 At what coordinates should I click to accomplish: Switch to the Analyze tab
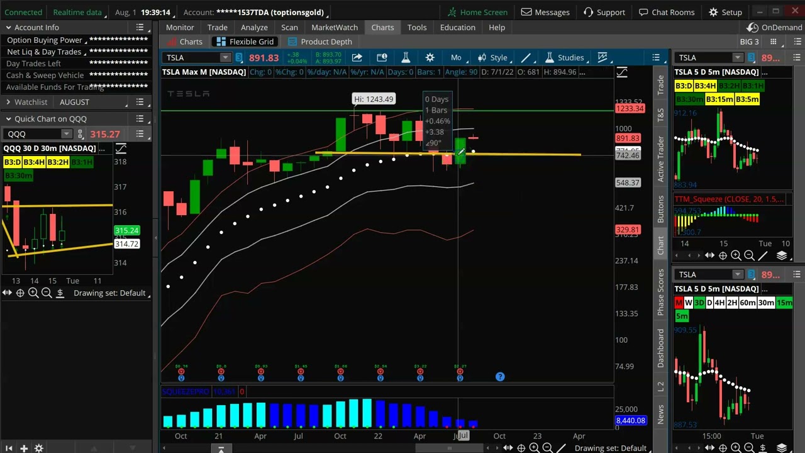254,28
